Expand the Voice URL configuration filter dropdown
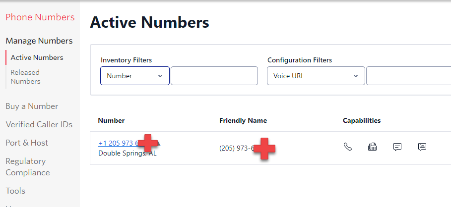The height and width of the screenshot is (207, 451). pos(316,76)
